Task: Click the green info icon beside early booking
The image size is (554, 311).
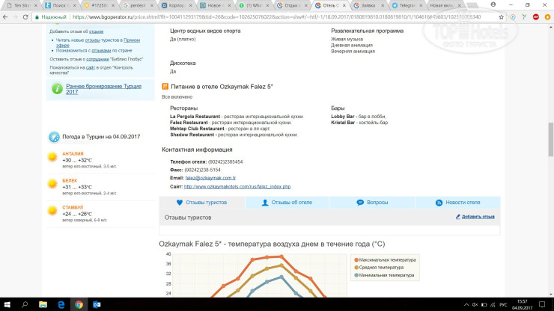Action: click(x=56, y=89)
